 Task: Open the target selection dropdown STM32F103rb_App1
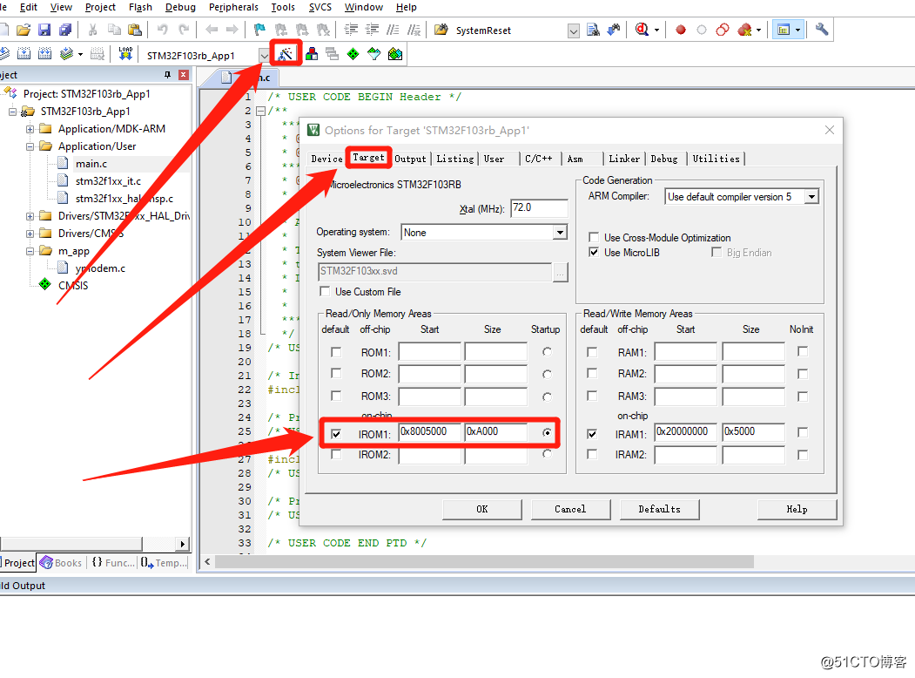point(264,55)
